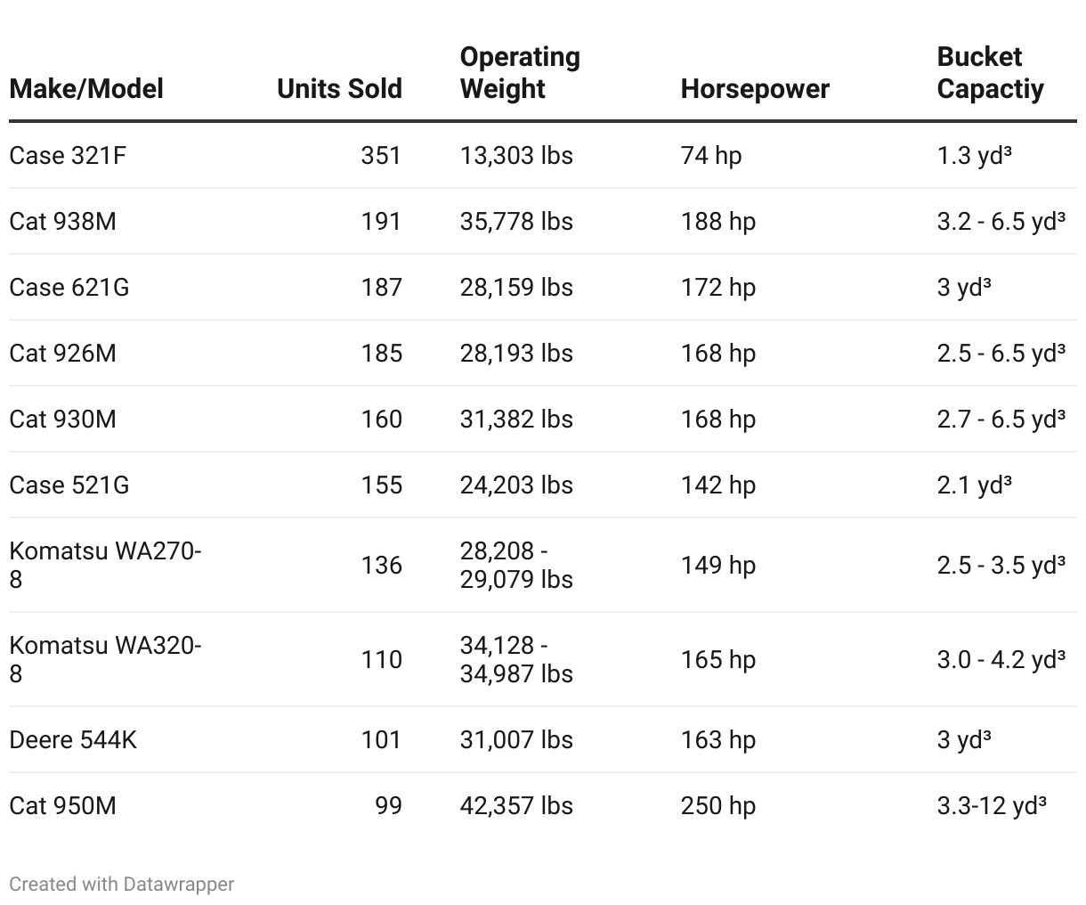Viewport: 1086px width, 905px height.
Task: Select the Deere 544K model cell
Action: [73, 740]
